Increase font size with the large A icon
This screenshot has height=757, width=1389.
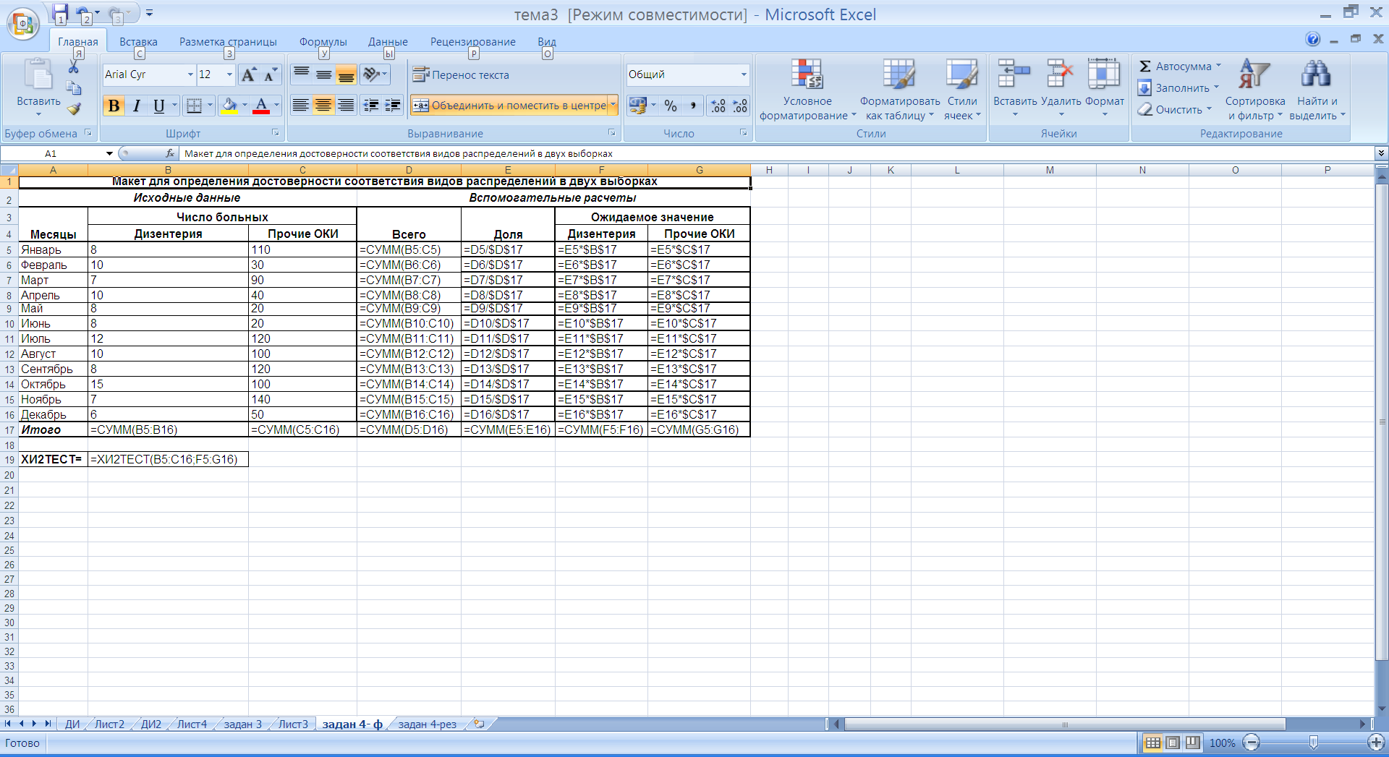[249, 74]
